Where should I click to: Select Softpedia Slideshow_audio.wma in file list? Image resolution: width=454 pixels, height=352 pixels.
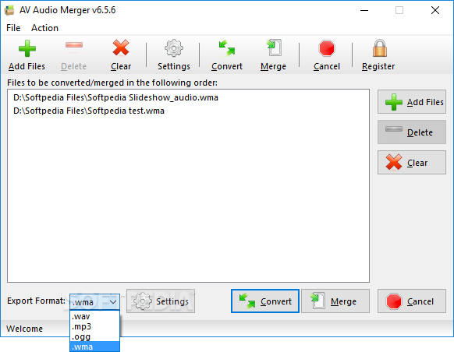coord(115,97)
